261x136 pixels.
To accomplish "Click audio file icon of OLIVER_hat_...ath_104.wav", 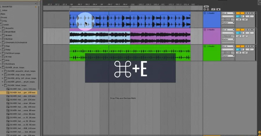I will (x=8, y=100).
